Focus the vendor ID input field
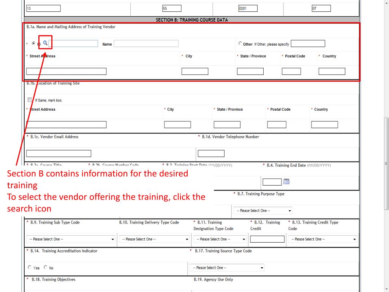This screenshot has width=389, height=292. click(74, 44)
